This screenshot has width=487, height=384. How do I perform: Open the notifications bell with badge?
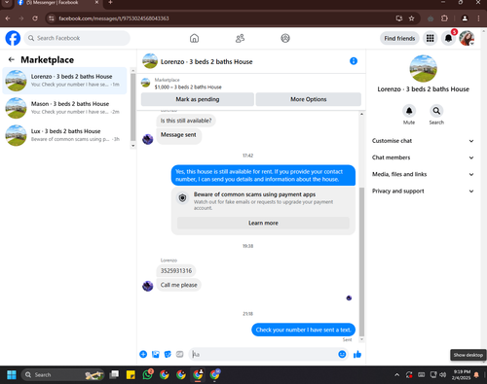(x=449, y=38)
